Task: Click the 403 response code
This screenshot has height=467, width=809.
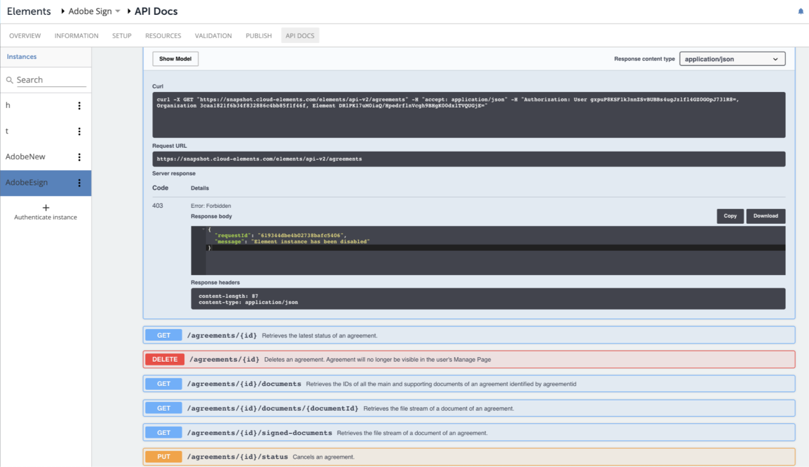Action: 158,206
